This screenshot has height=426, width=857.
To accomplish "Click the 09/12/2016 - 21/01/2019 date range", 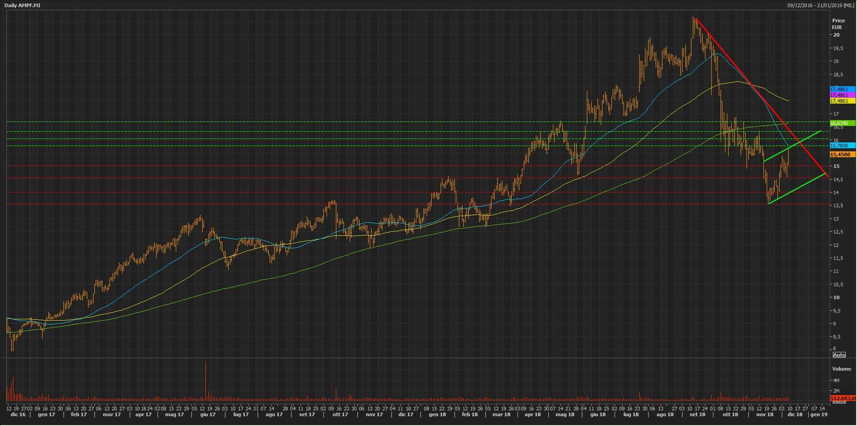I will (x=821, y=5).
